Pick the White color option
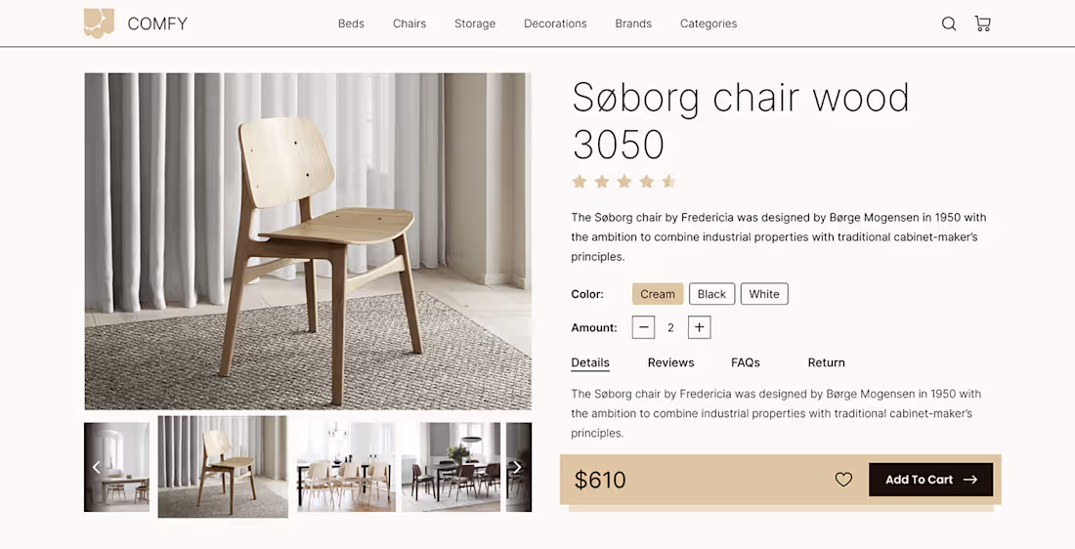Image resolution: width=1075 pixels, height=549 pixels. 764,294
